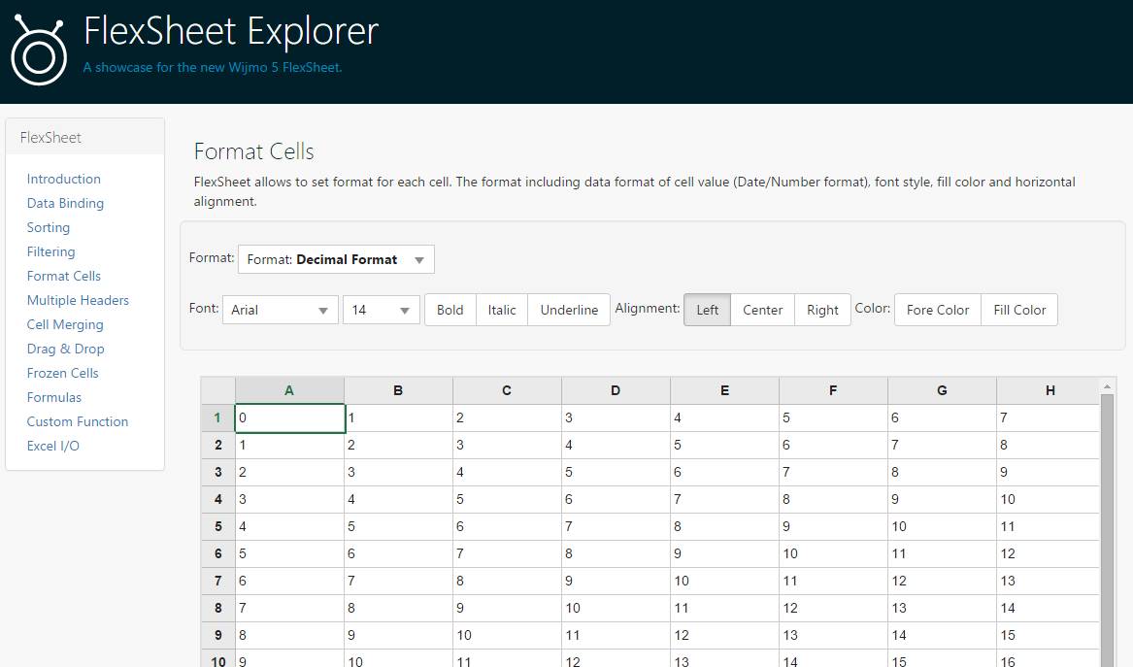Image resolution: width=1133 pixels, height=667 pixels.
Task: Open Custom Function sample
Action: coord(78,422)
